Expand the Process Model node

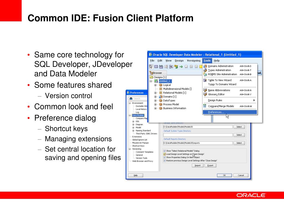click(155, 104)
